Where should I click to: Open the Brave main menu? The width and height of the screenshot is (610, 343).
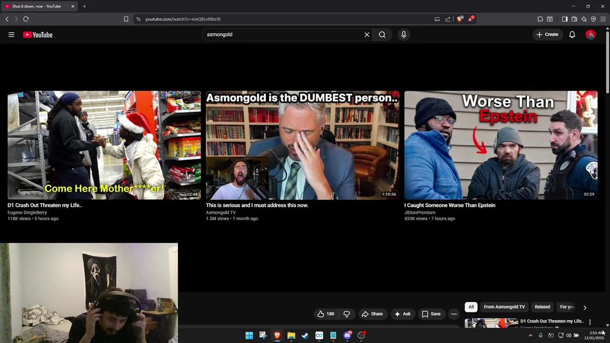(x=603, y=19)
